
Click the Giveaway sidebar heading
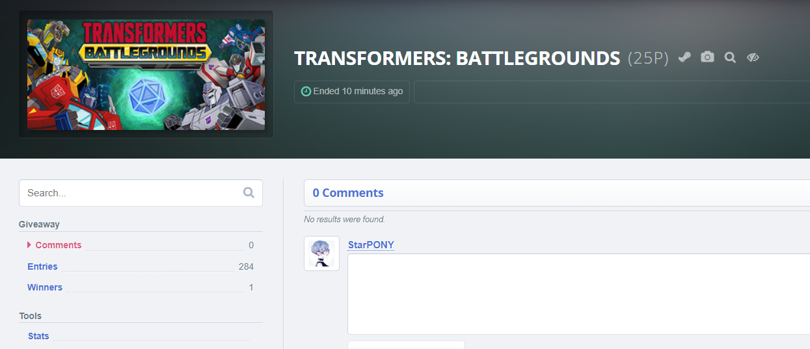pyautogui.click(x=39, y=224)
